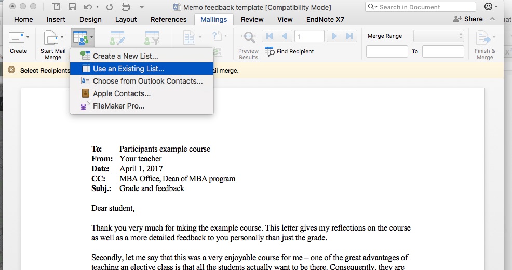Go to first record arrow

[x=269, y=36]
